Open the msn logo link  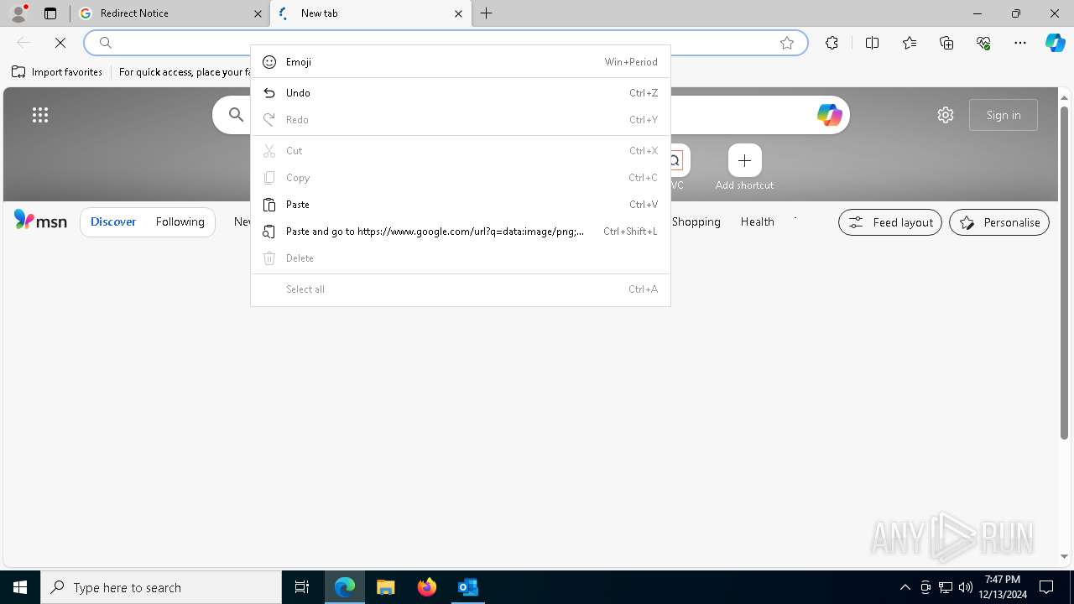[40, 221]
